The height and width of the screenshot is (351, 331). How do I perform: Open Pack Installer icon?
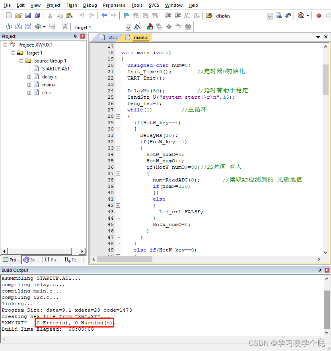click(x=188, y=27)
